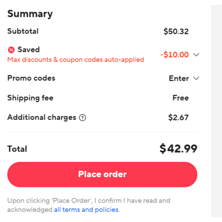Click the Summary heading
This screenshot has height=222, width=222.
pos(30,14)
